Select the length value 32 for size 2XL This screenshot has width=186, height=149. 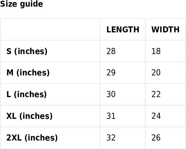click(x=111, y=138)
